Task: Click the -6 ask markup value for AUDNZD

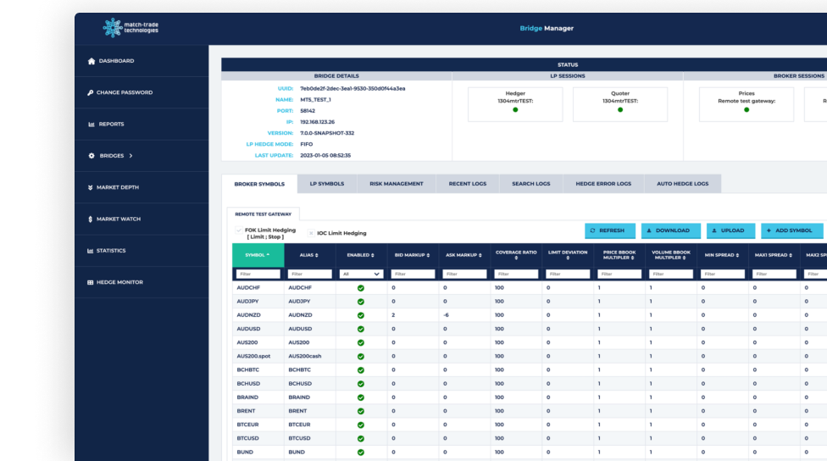Action: click(x=447, y=315)
